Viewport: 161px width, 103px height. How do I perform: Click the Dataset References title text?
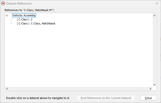pos(18,4)
